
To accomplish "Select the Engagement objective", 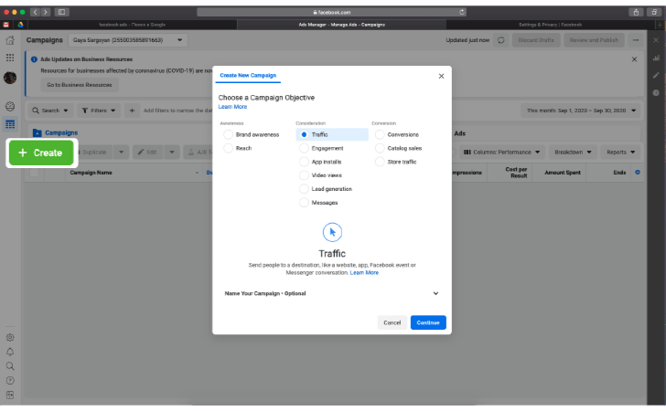I will [304, 149].
